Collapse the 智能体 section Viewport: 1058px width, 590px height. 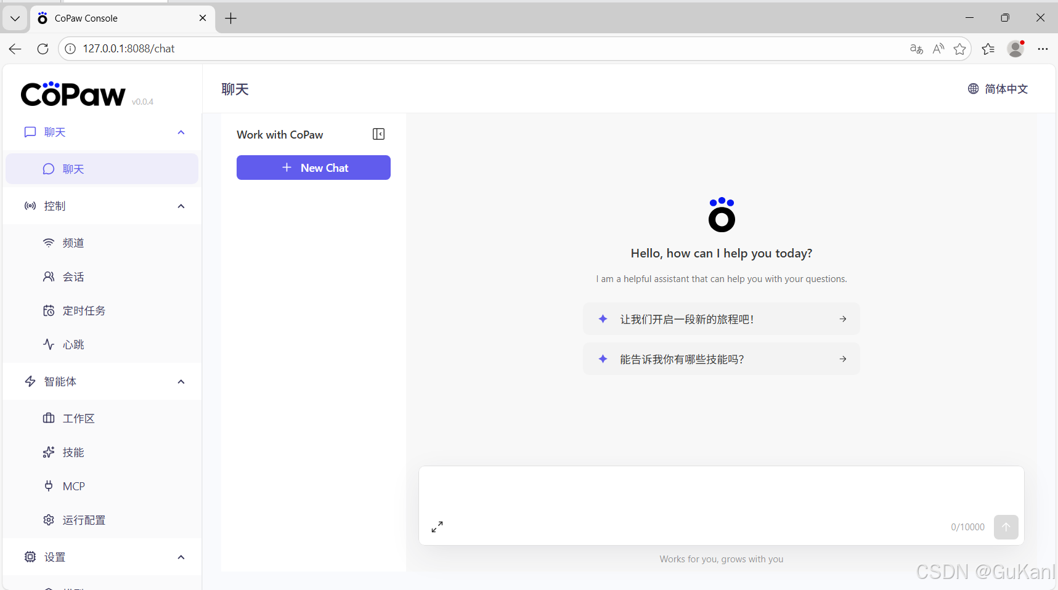pos(181,382)
